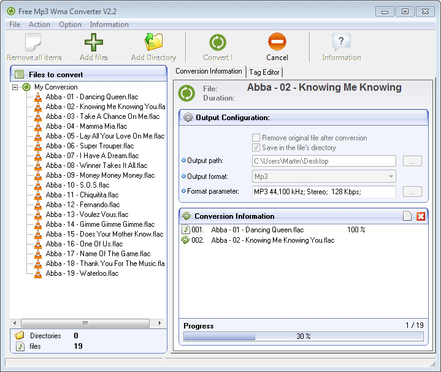The height and width of the screenshot is (372, 441).
Task: Click the red X icon in Conversion Information
Action: click(421, 216)
